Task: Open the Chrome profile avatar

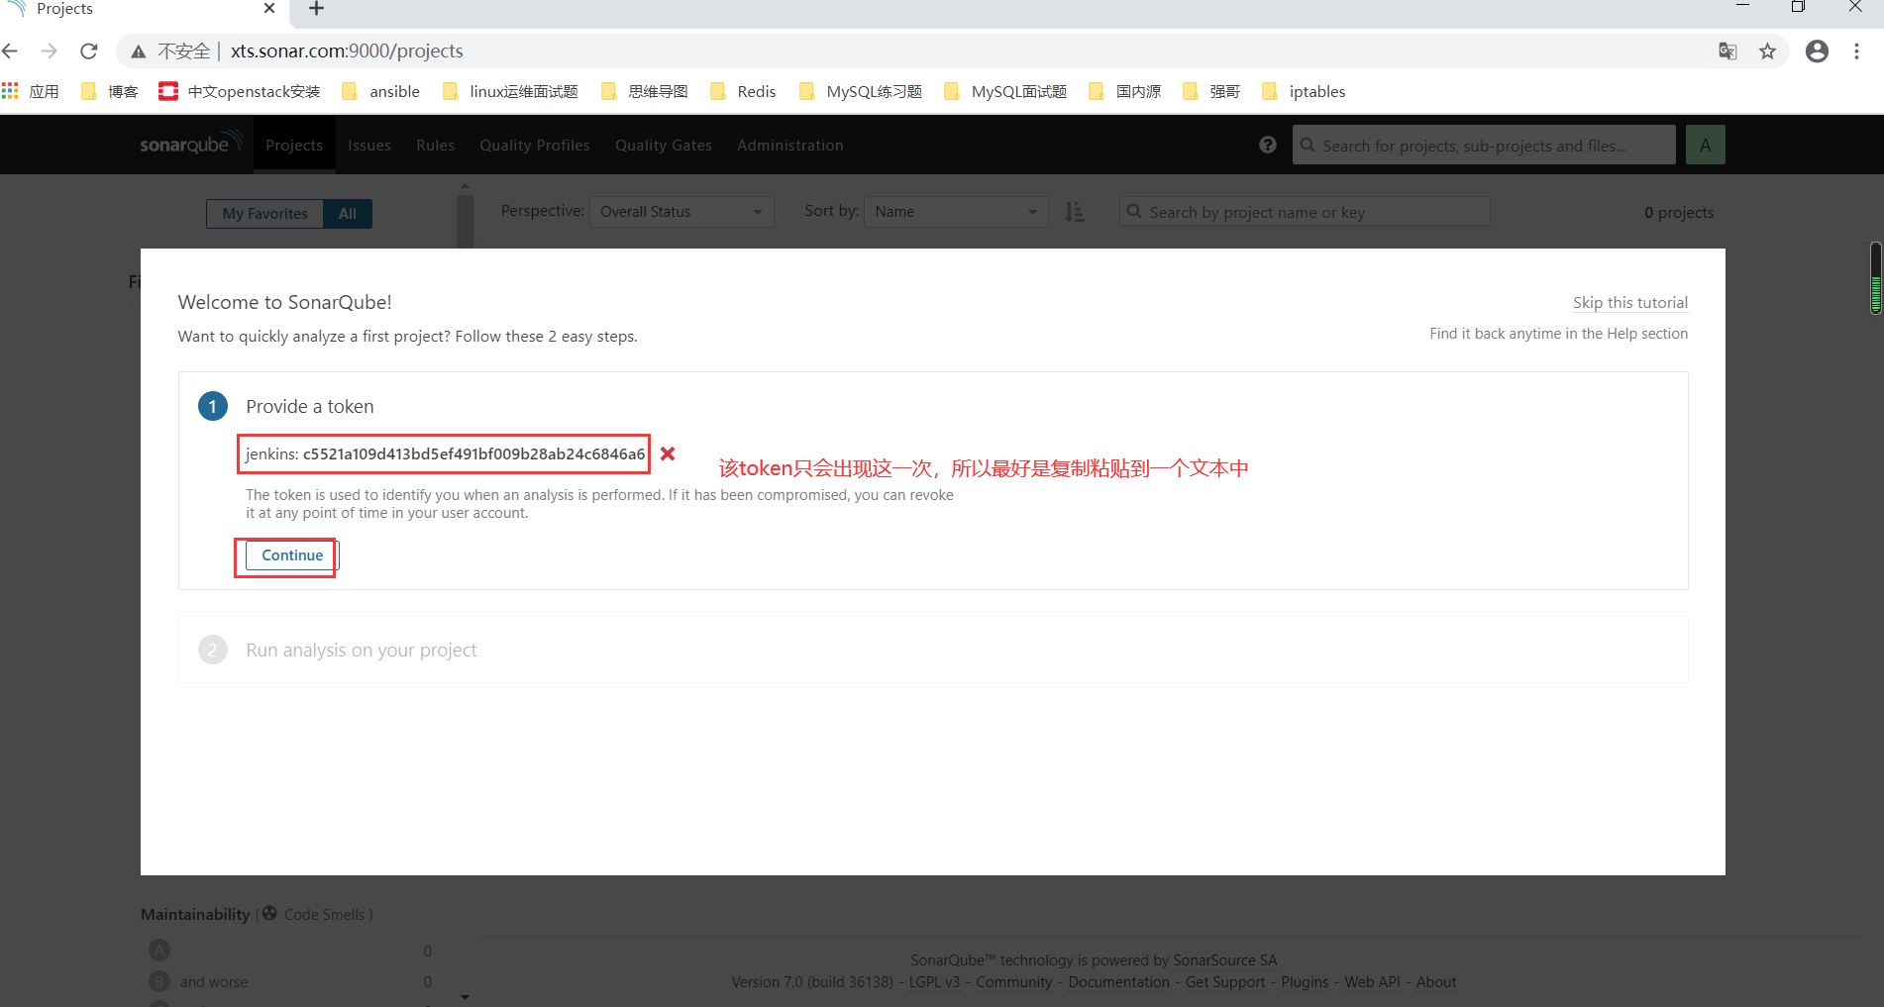Action: click(x=1817, y=51)
